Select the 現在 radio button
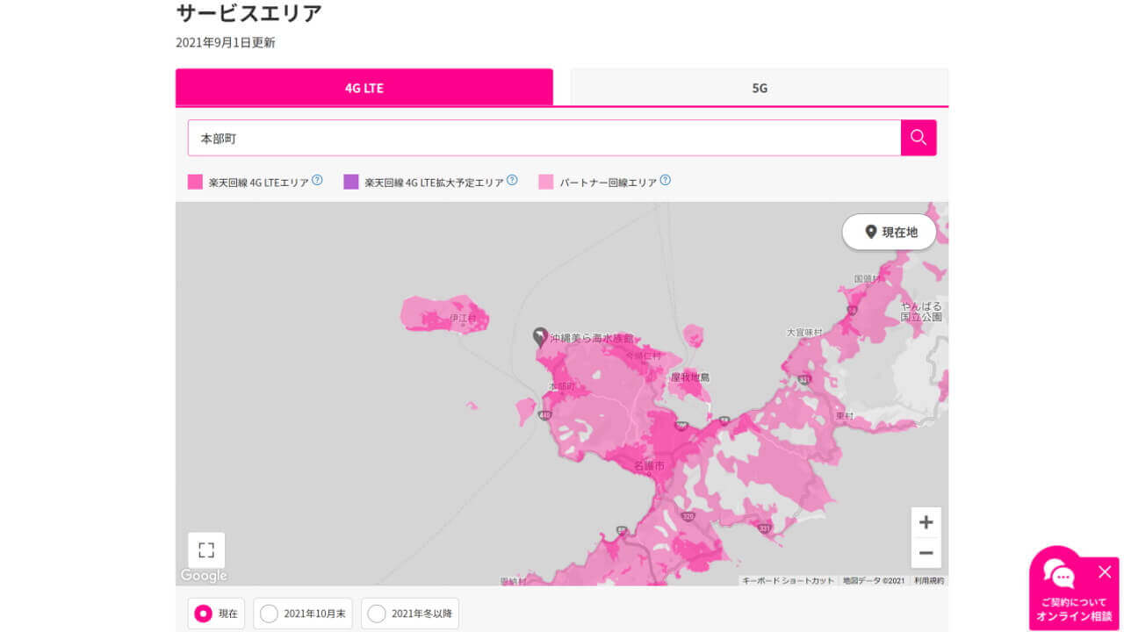 click(x=201, y=614)
